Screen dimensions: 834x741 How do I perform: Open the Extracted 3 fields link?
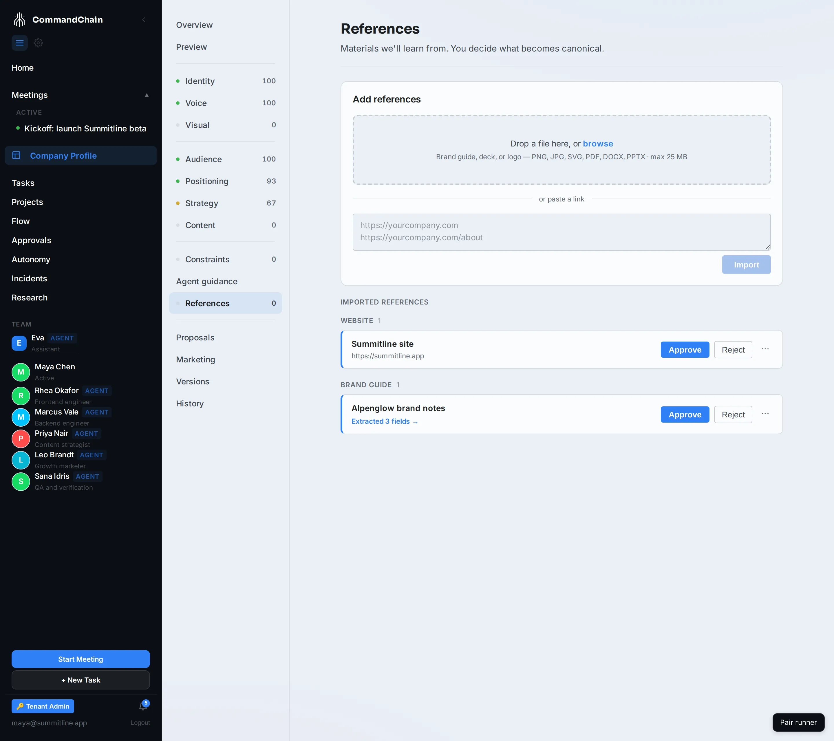point(384,421)
